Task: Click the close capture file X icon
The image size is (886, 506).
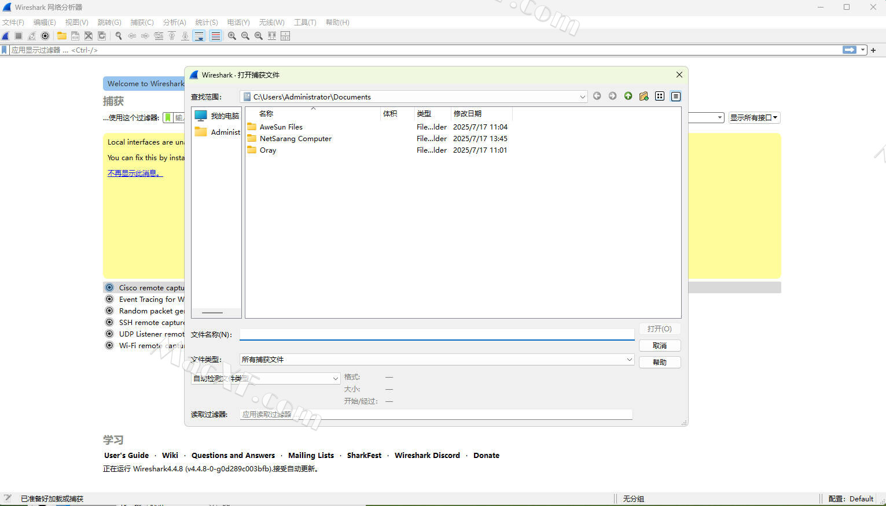Action: [x=89, y=36]
